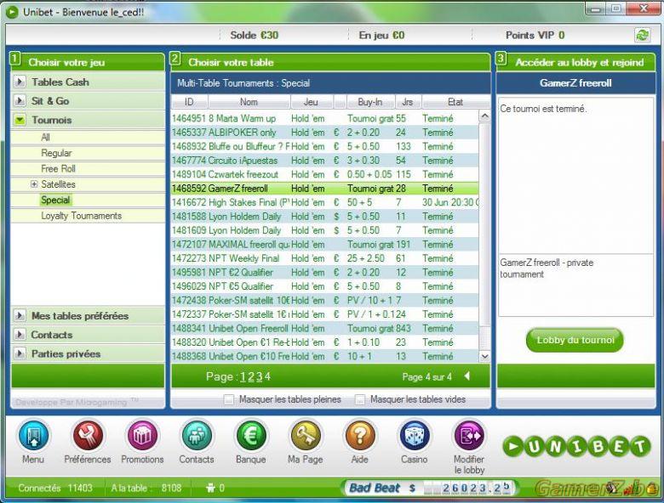Select Lyon Holdem Daily row 1481588
This screenshot has width=664, height=503.
325,216
